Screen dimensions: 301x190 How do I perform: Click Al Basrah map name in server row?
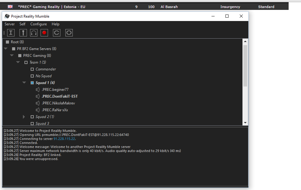click(x=169, y=7)
